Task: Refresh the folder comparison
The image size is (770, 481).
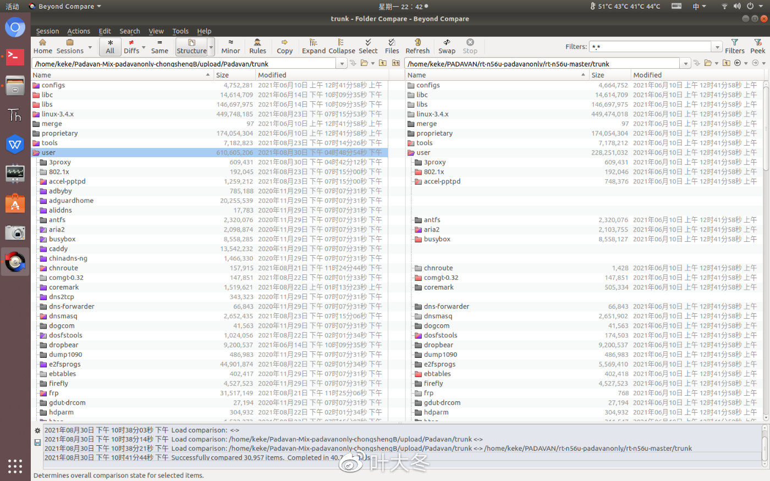Action: [417, 46]
